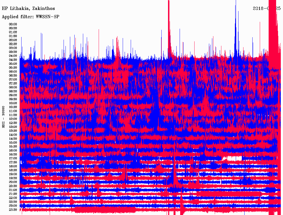This screenshot has width=283, height=215.
Task: Choose the 13:30 time label
Action: (13, 131)
